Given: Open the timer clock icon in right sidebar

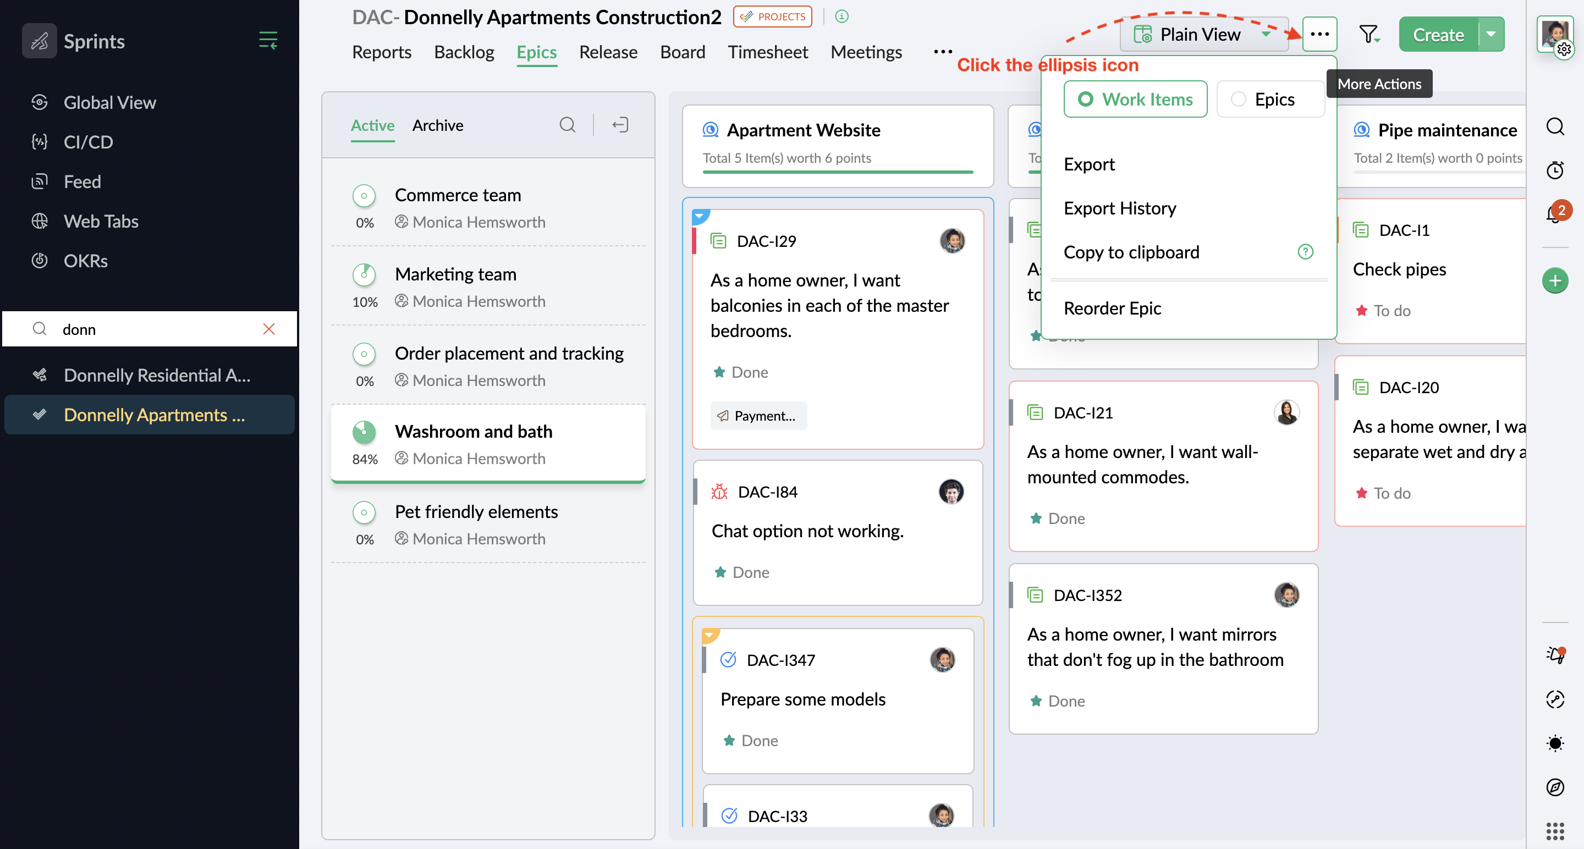Looking at the screenshot, I should (1554, 170).
